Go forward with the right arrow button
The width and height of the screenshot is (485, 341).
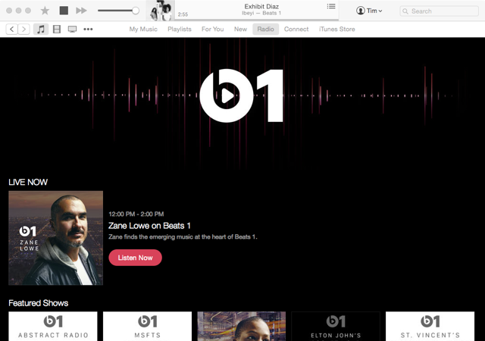click(x=23, y=29)
